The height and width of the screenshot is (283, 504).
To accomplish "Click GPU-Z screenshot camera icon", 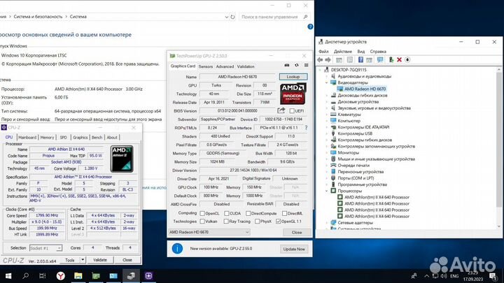I will (287, 66).
